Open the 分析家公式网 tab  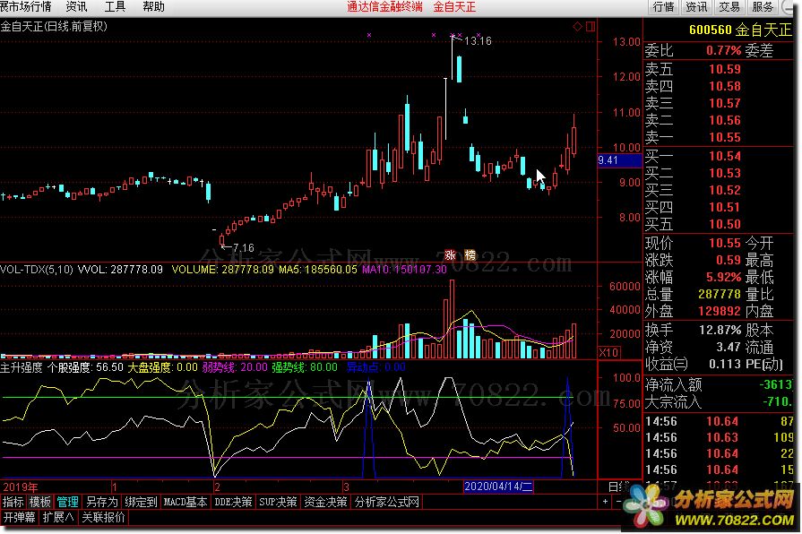point(387,502)
